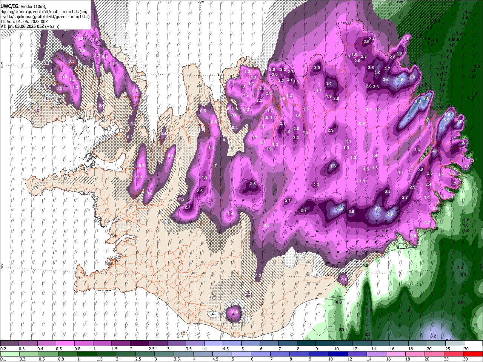483x362 pixels.
Task: Click the deep blue rain swatch labeled 10
Action: (337, 354)
